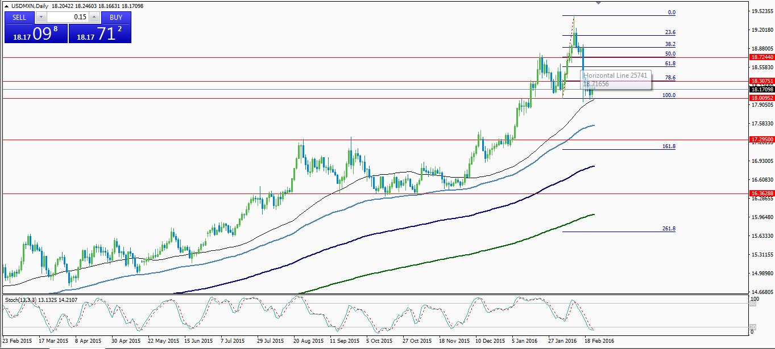
Task: Focus the 0.15 volume input field
Action: click(67, 17)
